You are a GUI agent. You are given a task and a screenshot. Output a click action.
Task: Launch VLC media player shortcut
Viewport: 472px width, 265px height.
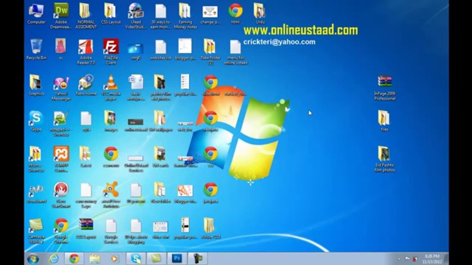[x=111, y=87]
